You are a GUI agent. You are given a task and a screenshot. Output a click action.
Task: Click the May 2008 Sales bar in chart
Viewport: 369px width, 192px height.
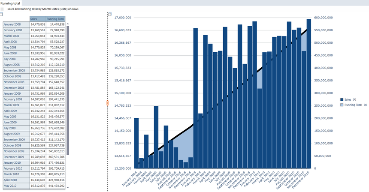tap(156, 137)
